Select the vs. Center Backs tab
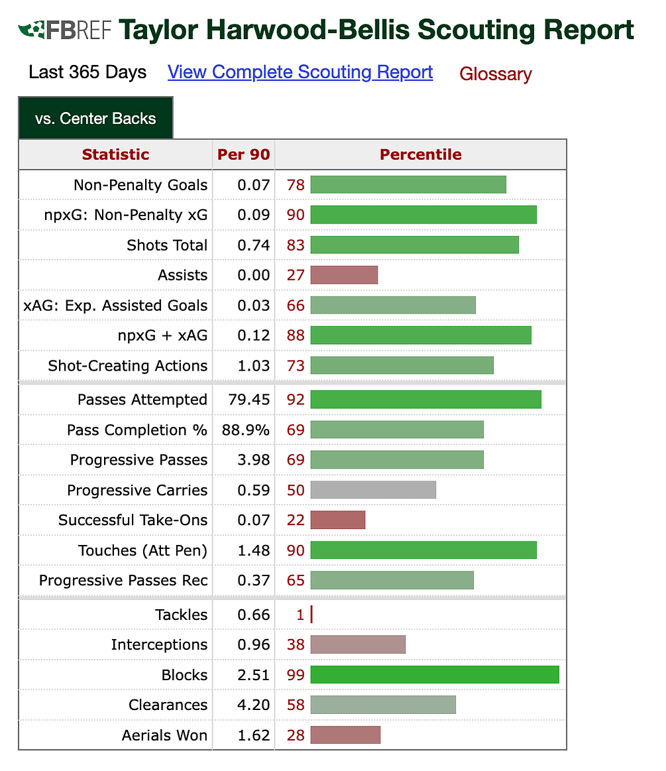 (96, 118)
